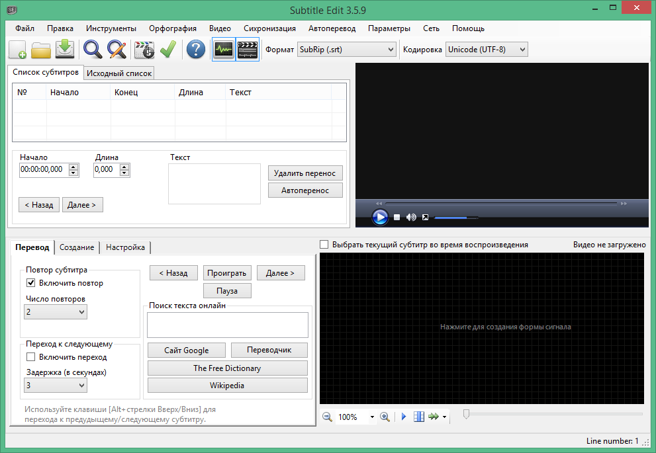656x453 pixels.
Task: Switch to the 'Исходный список' tab
Action: click(119, 73)
